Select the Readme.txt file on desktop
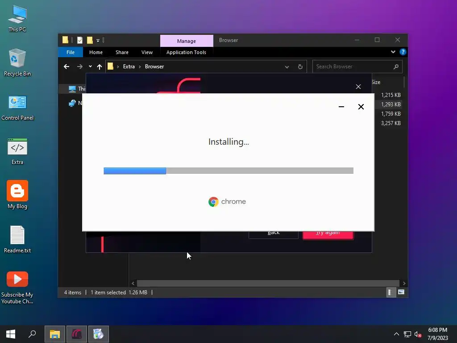Viewport: 457px width, 343px height. tap(17, 239)
